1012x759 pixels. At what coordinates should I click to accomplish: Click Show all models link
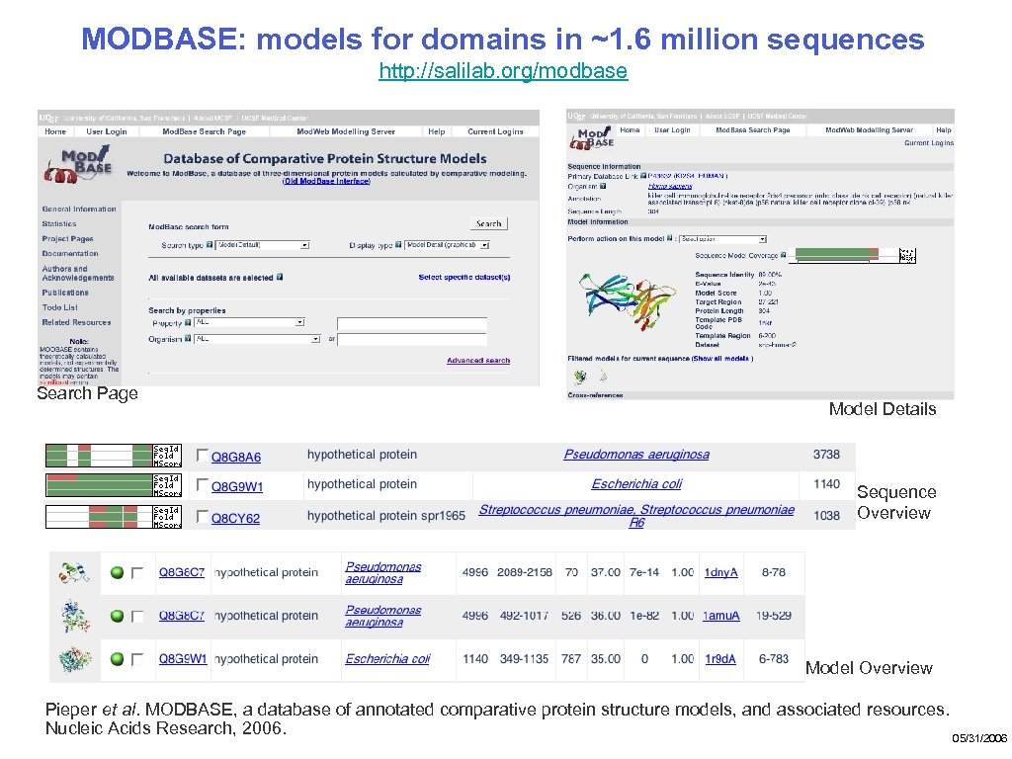721,358
